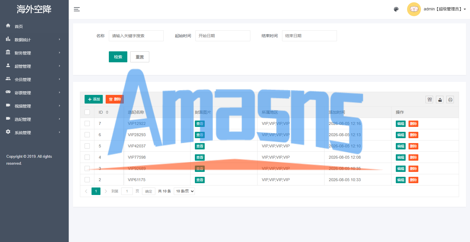Click the 视频管理 camera icon
This screenshot has height=242, width=470.
pos(8,105)
